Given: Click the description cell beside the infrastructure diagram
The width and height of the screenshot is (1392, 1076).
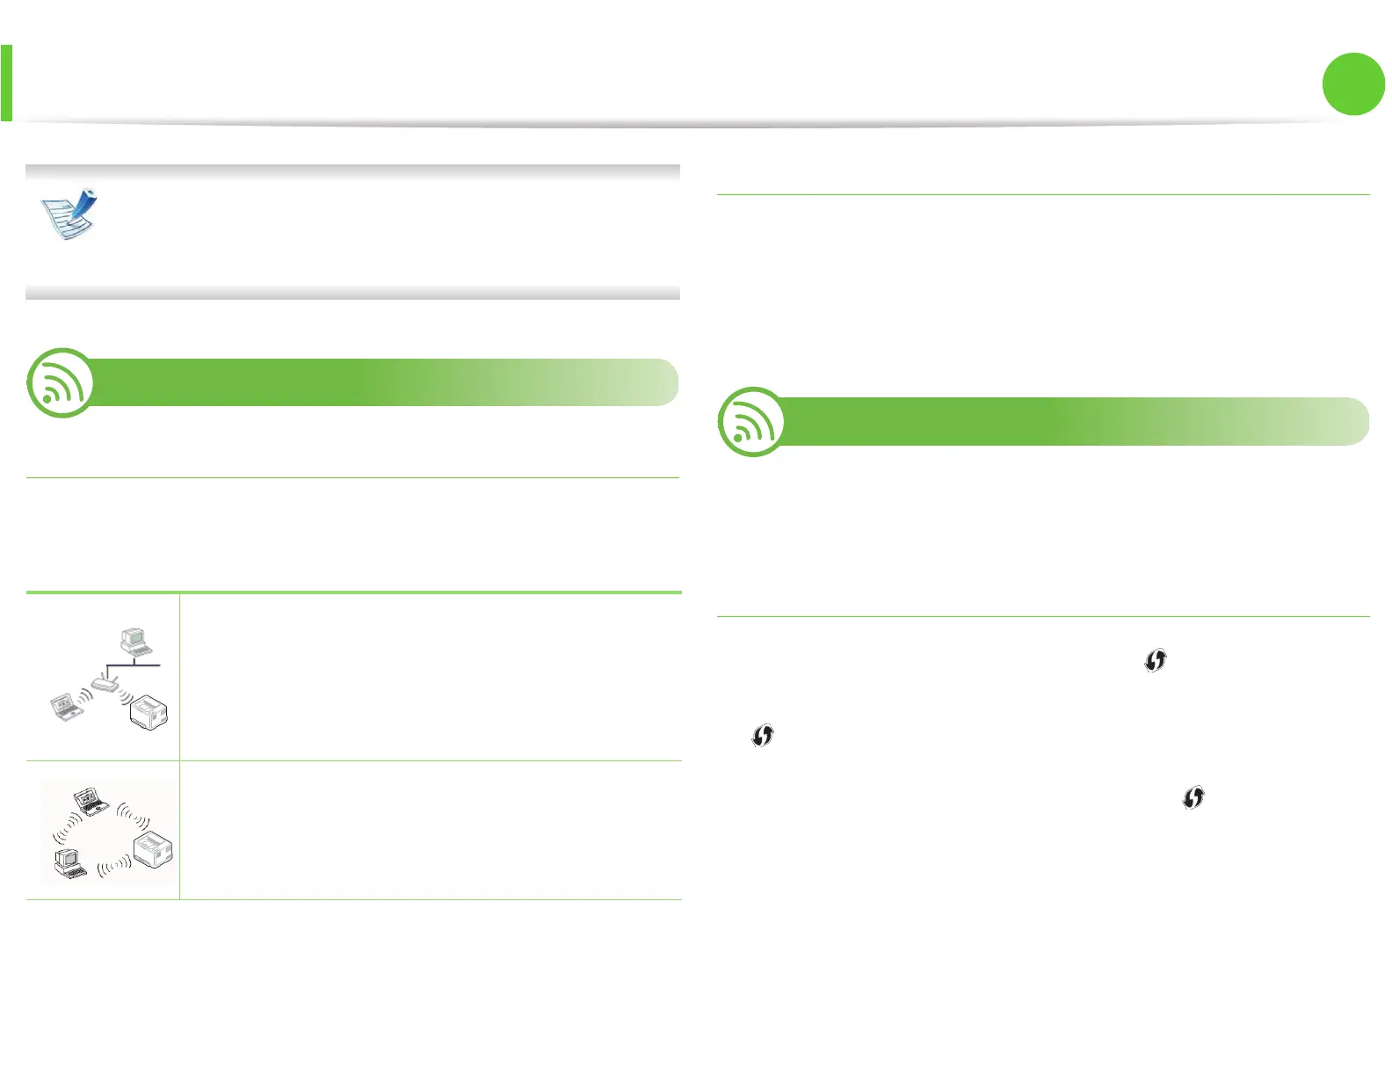Looking at the screenshot, I should click(431, 677).
